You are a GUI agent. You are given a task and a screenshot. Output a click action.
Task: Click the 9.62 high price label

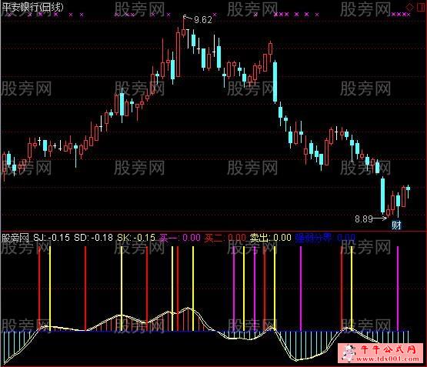203,19
